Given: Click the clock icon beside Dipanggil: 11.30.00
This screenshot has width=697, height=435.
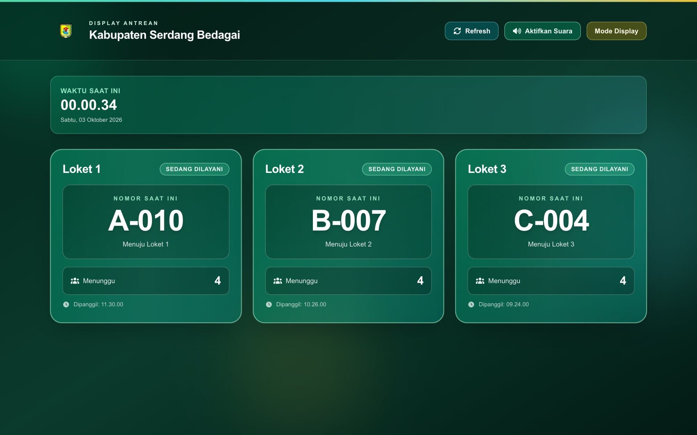Looking at the screenshot, I should (66, 304).
